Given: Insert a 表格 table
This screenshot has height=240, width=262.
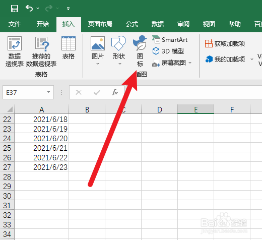Looking at the screenshot, I should pyautogui.click(x=69, y=48).
